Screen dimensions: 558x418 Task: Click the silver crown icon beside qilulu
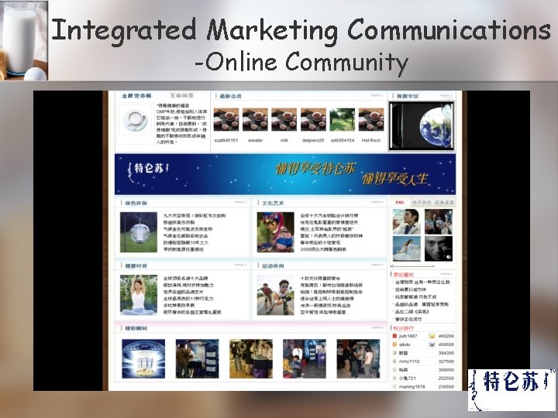coord(432,344)
